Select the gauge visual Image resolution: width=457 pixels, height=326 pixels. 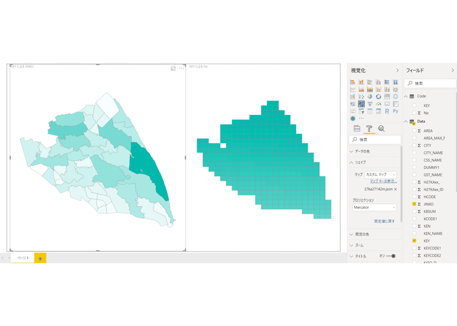[378, 104]
